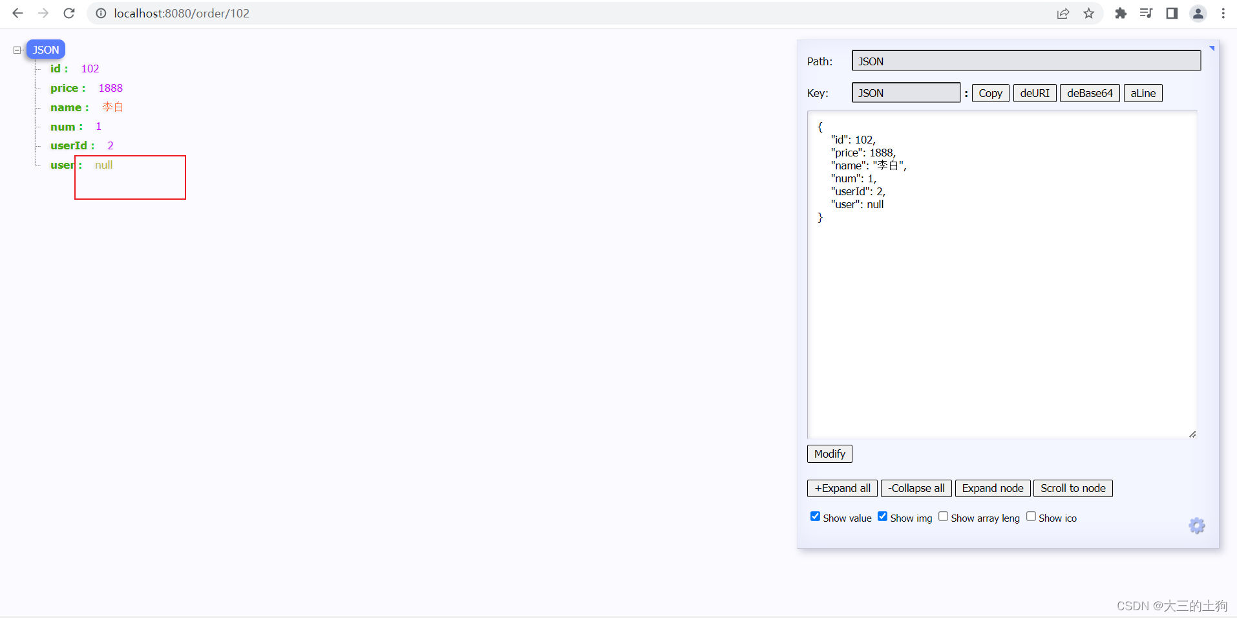Open the Chrome three-dot menu
1237x618 pixels.
pyautogui.click(x=1223, y=13)
